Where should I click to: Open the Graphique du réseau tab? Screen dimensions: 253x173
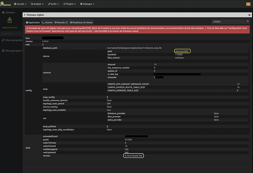[82, 22]
